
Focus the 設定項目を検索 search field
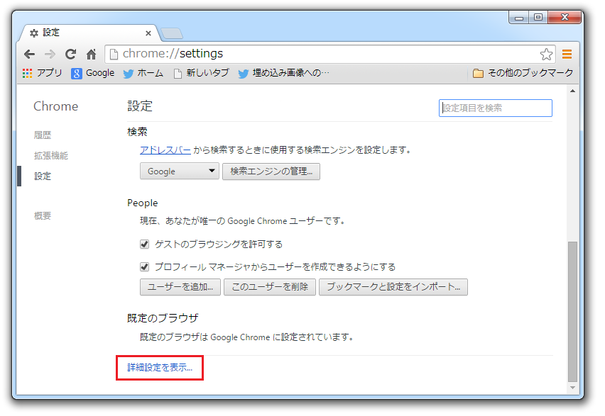(495, 108)
